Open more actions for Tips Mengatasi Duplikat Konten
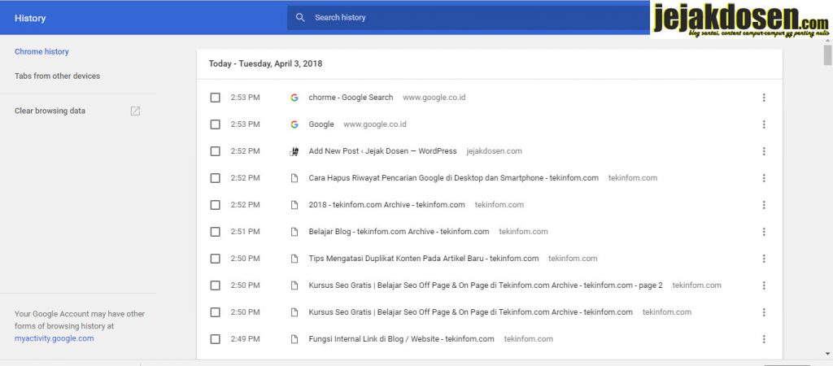 click(764, 259)
